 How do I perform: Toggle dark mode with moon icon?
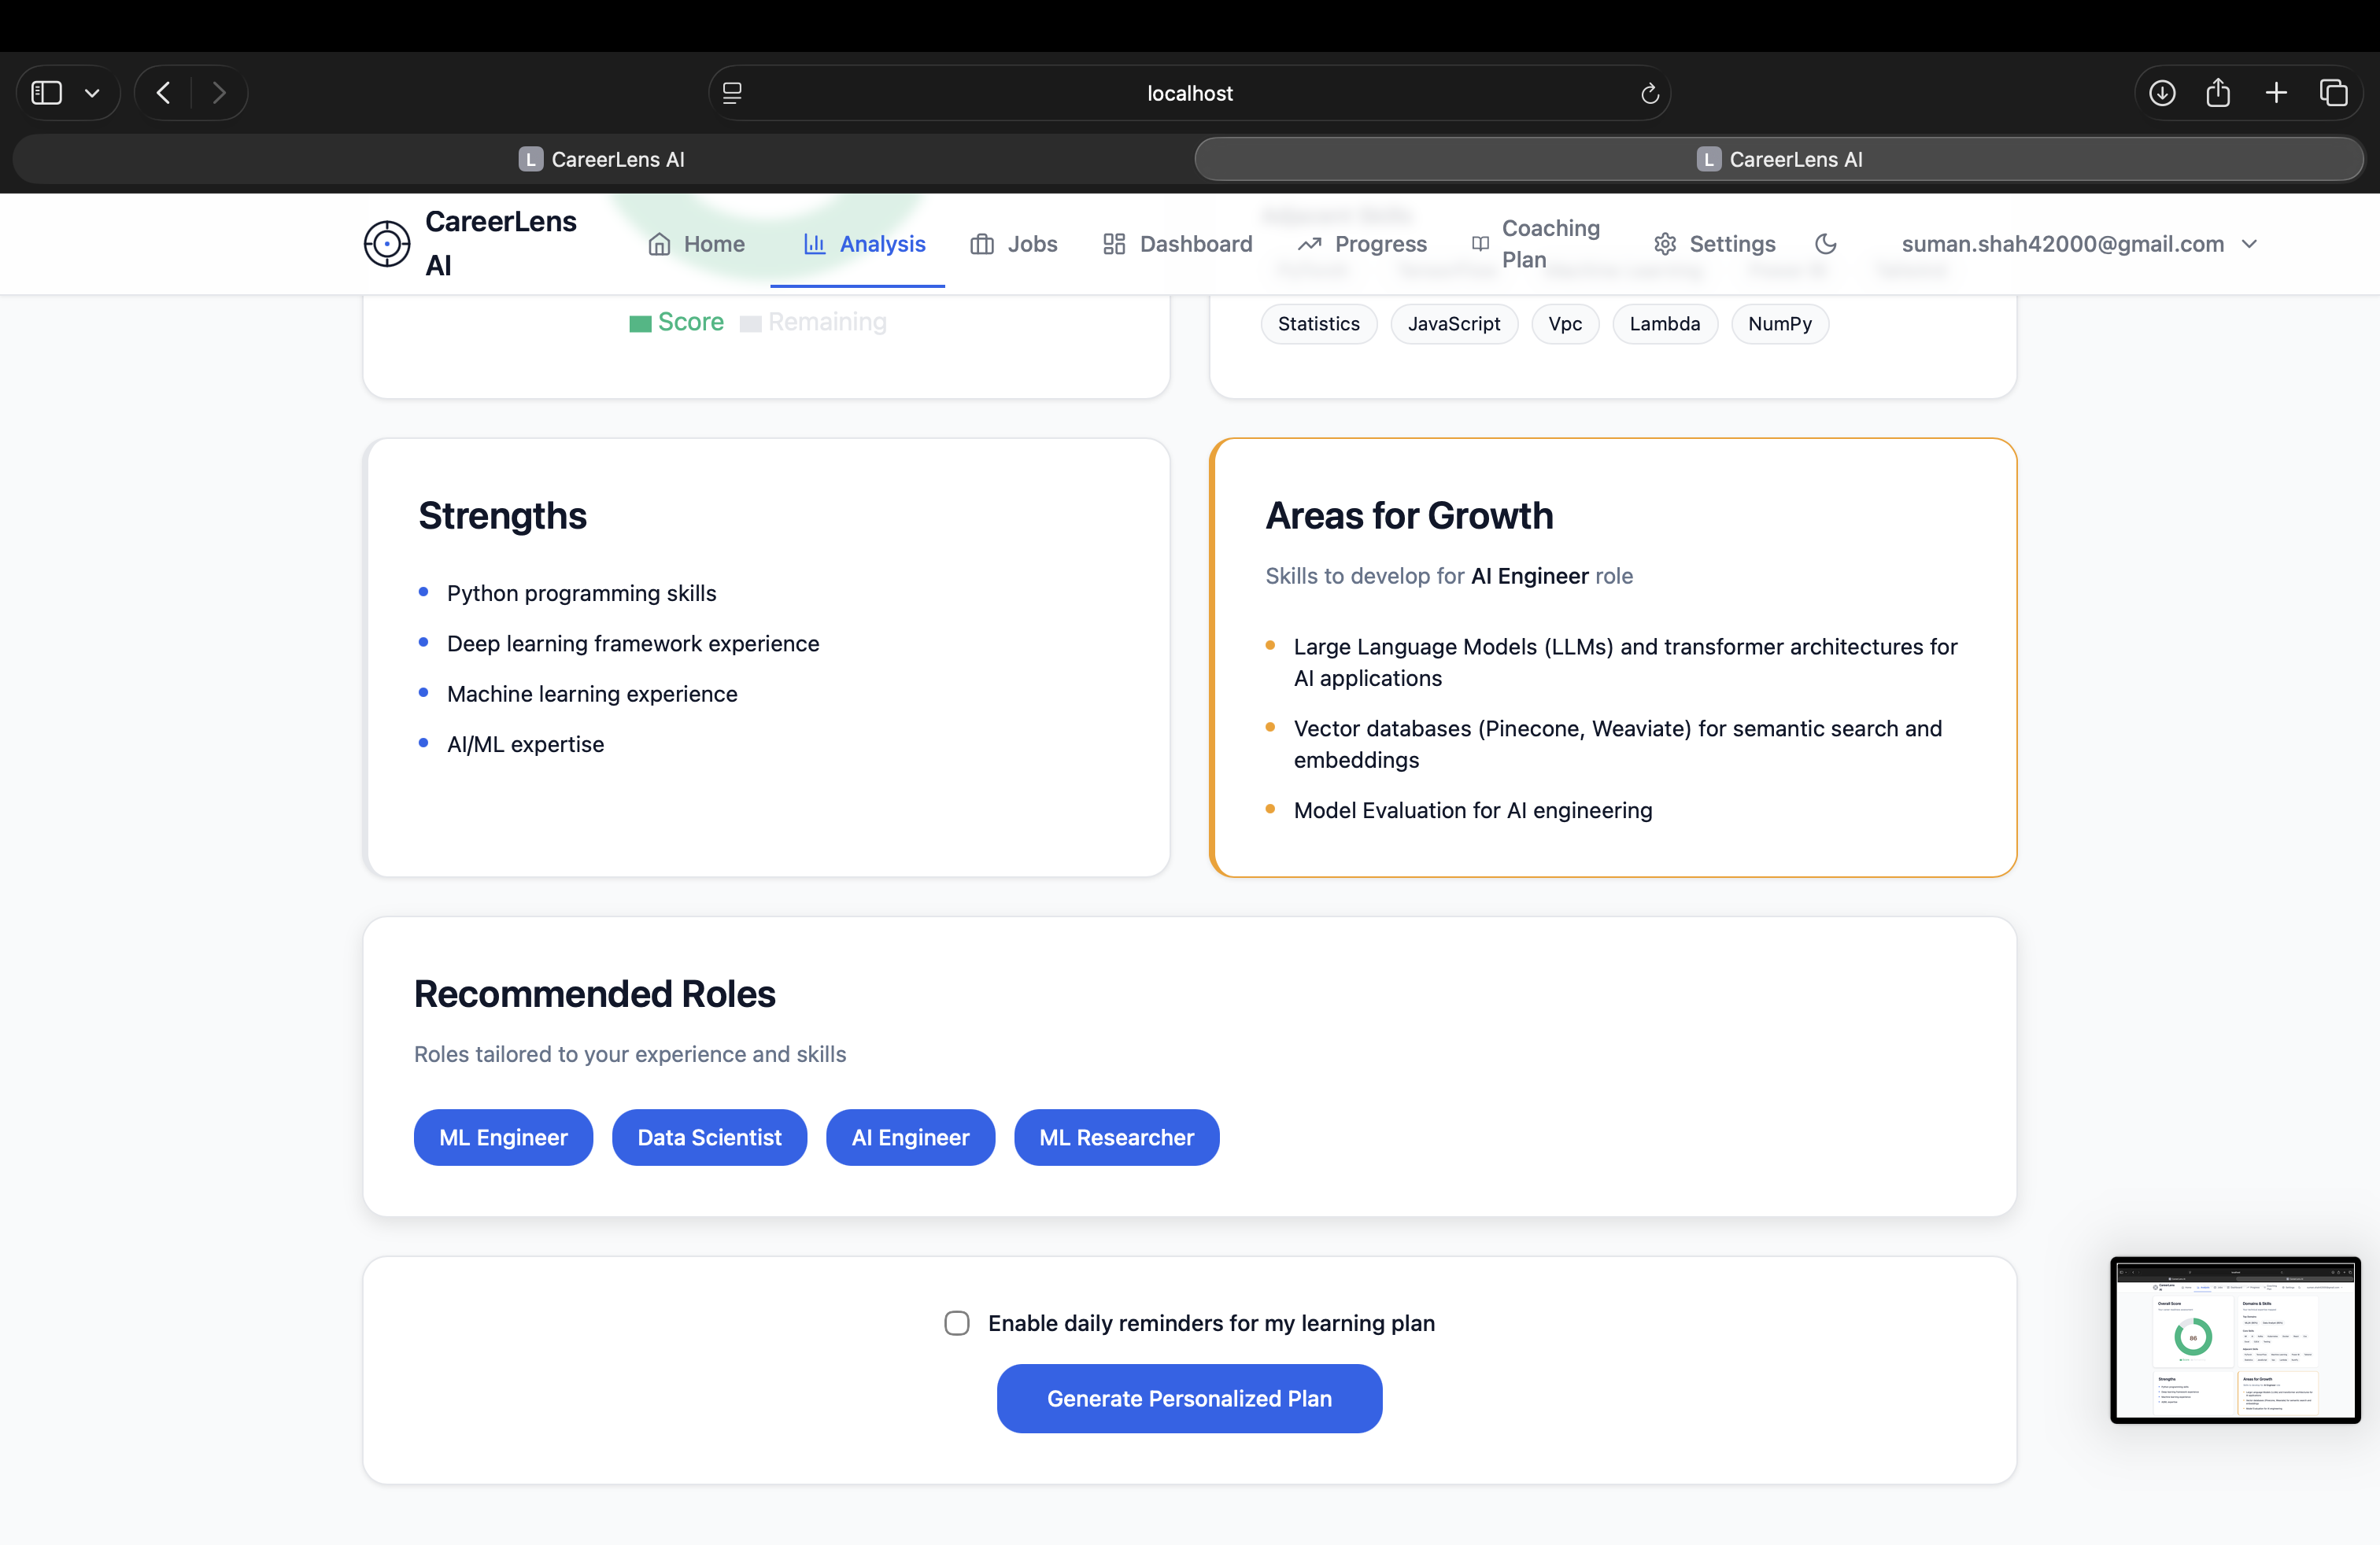coord(1825,244)
